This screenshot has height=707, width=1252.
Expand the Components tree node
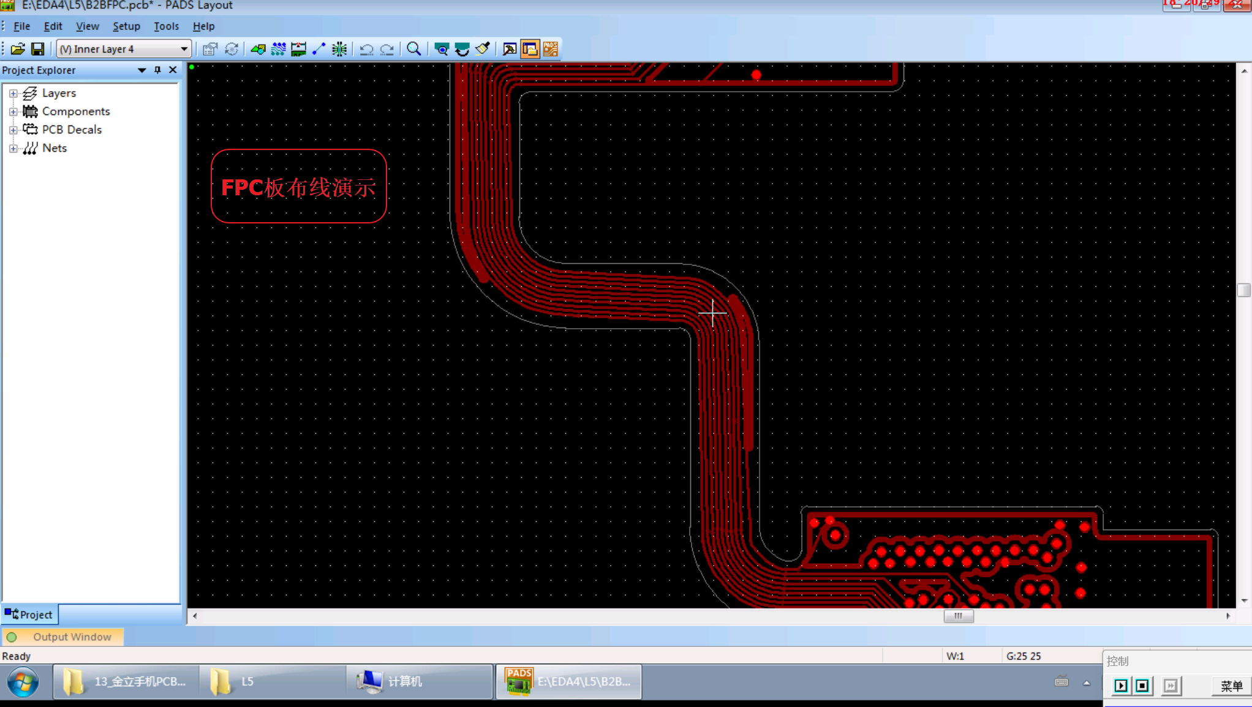(x=13, y=111)
